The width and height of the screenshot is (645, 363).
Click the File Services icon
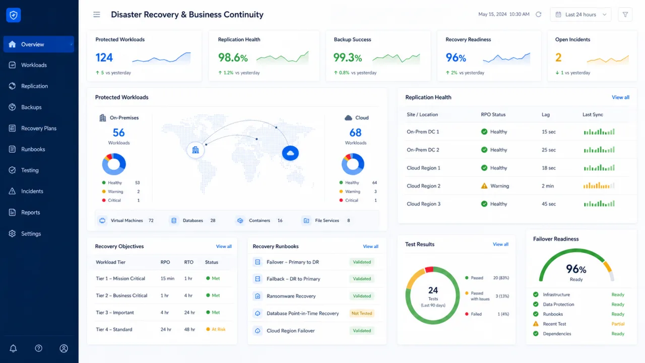(x=306, y=220)
